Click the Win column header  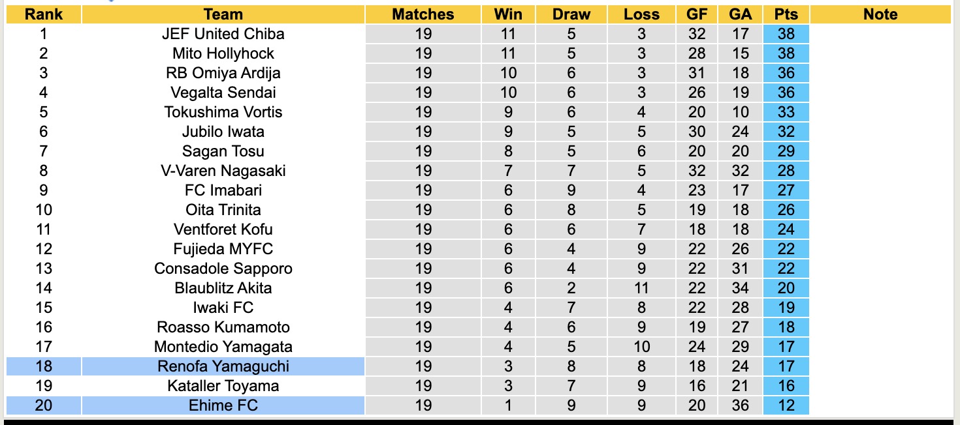pos(508,14)
